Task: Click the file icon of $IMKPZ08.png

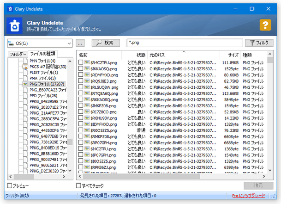Action: pos(87,105)
